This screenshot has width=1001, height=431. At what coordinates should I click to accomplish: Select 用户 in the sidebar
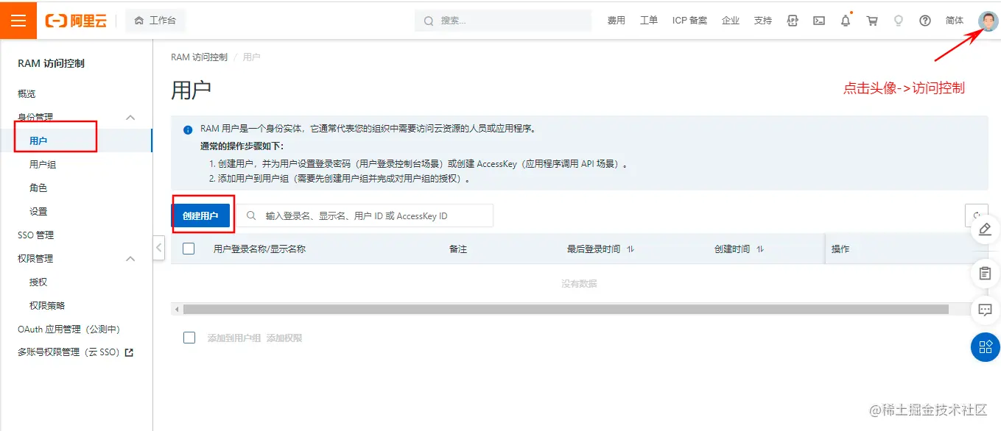[39, 140]
